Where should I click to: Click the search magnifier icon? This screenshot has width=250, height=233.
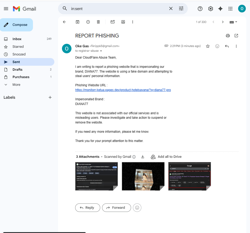pyautogui.click(x=65, y=8)
